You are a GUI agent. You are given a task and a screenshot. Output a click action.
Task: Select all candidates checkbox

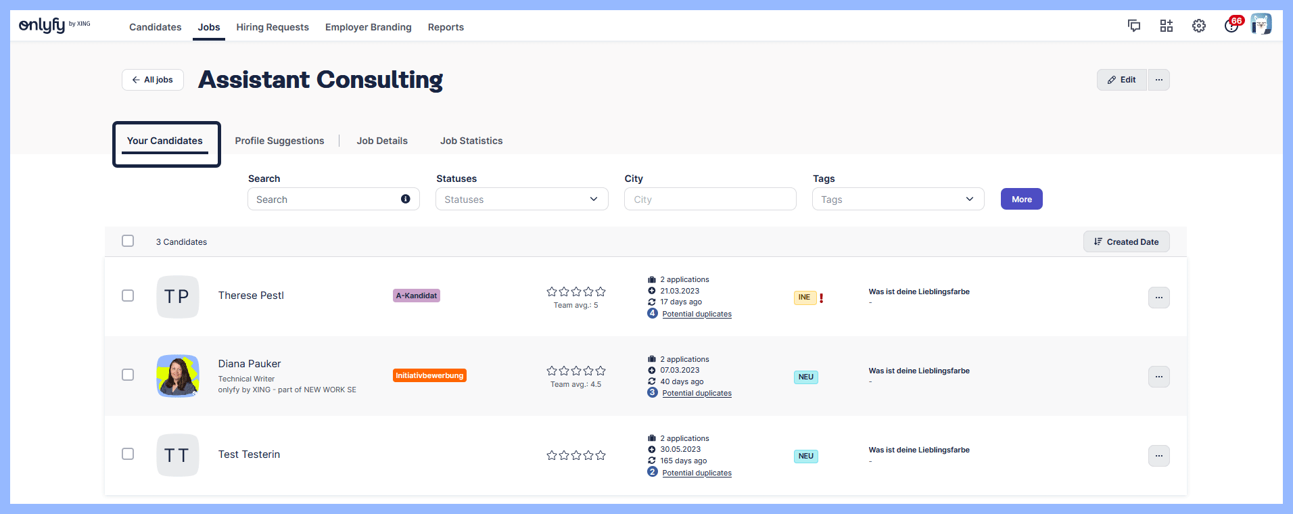tap(128, 241)
